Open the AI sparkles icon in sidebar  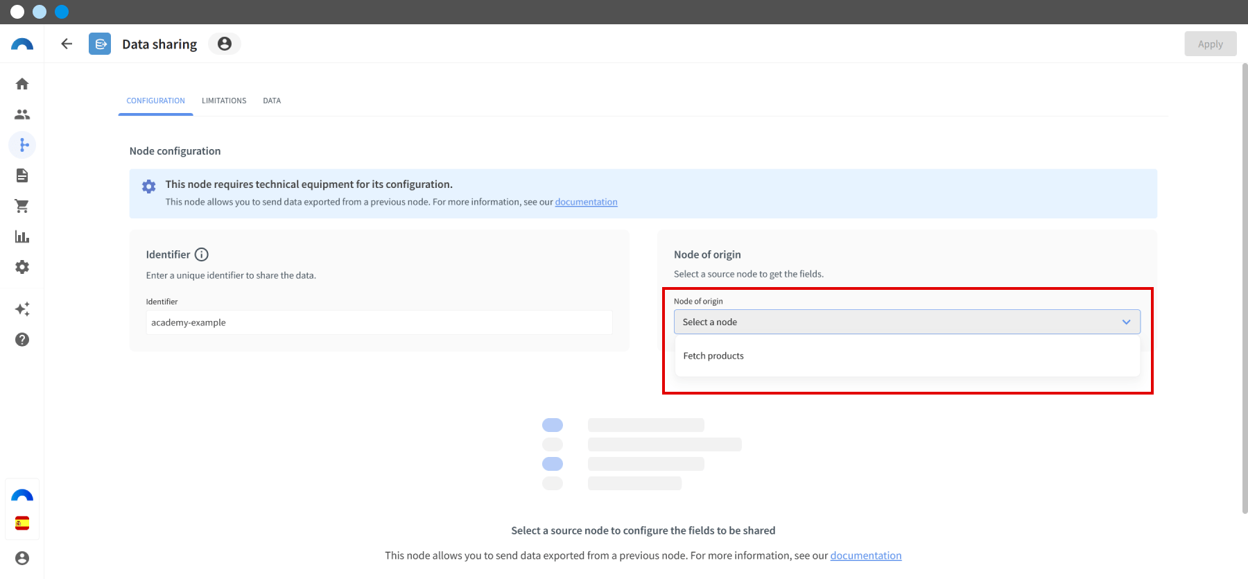pos(22,309)
